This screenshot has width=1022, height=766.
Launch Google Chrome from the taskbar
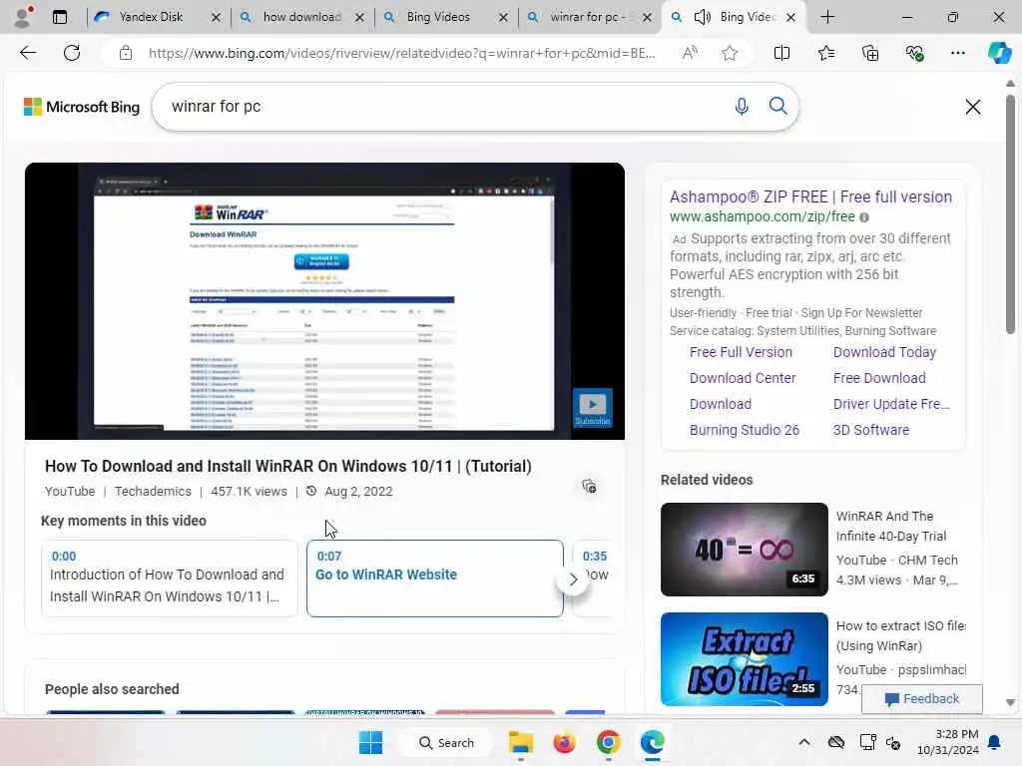(x=608, y=742)
